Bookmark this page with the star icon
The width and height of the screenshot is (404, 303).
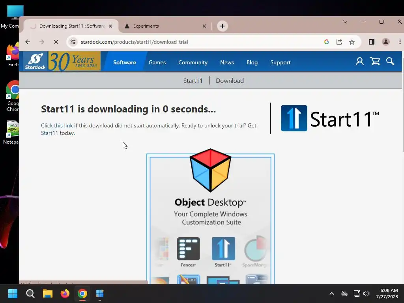coord(352,42)
